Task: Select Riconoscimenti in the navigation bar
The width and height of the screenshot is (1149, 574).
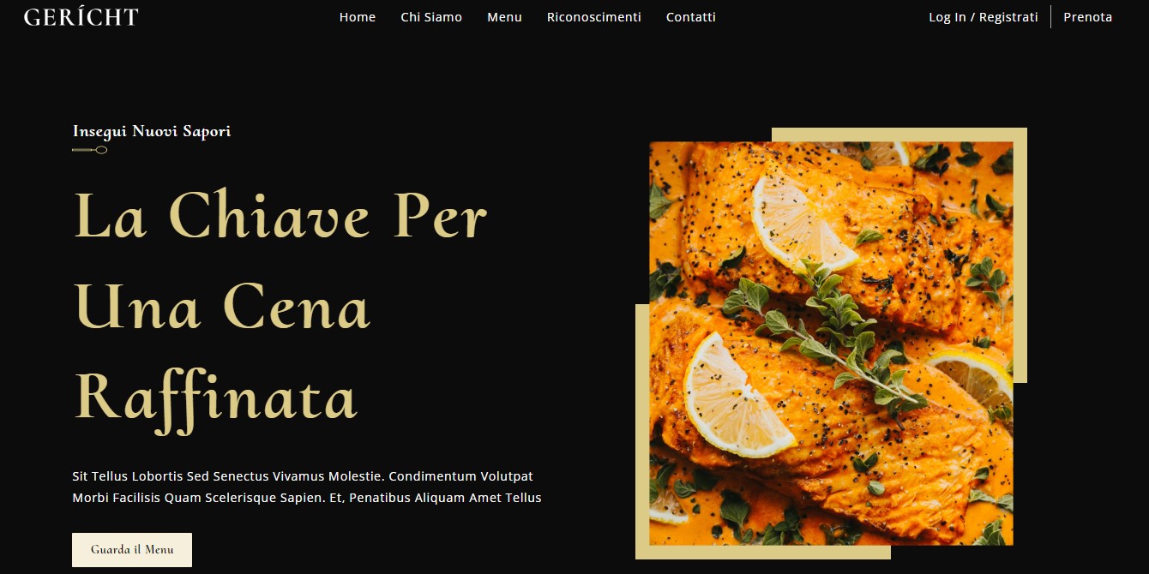Action: [x=594, y=17]
